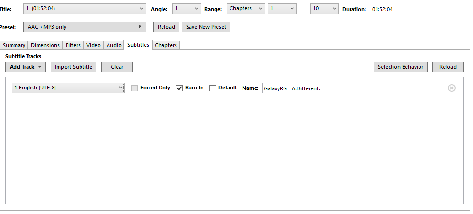
Task: Open the Preset selector AAC >MP3 only
Action: (x=84, y=27)
